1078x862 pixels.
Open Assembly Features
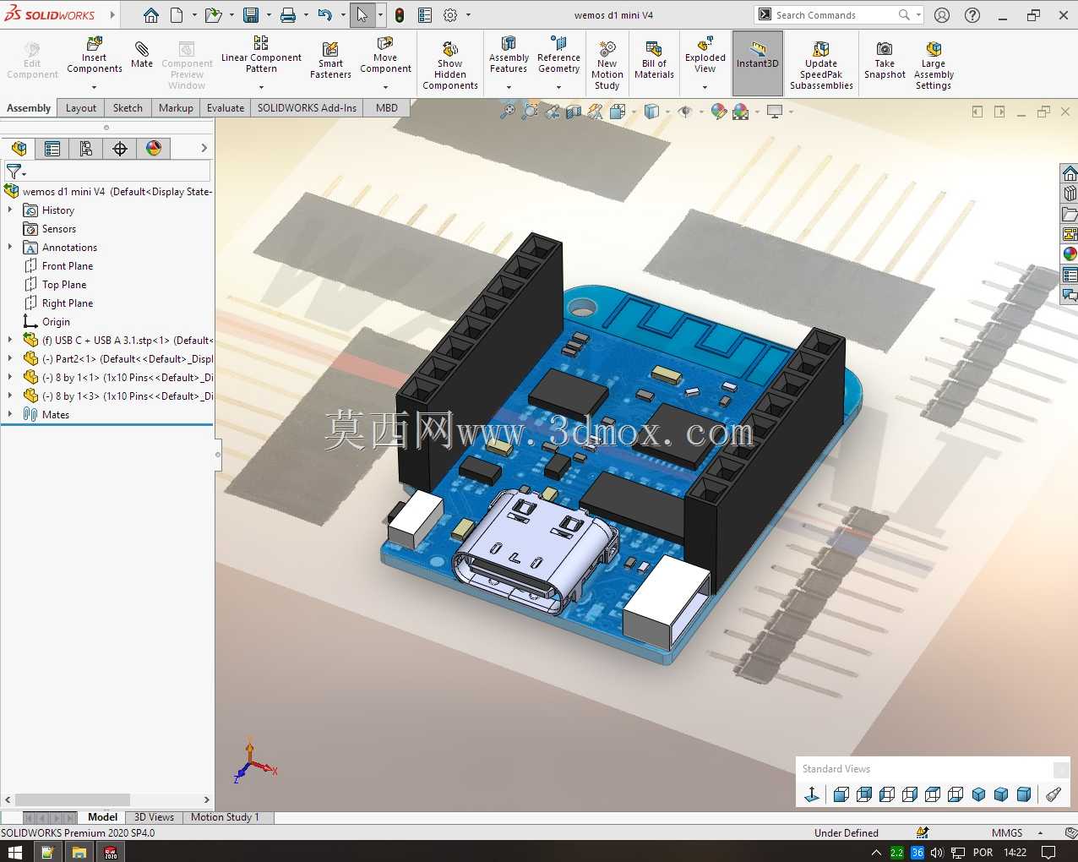click(x=509, y=54)
